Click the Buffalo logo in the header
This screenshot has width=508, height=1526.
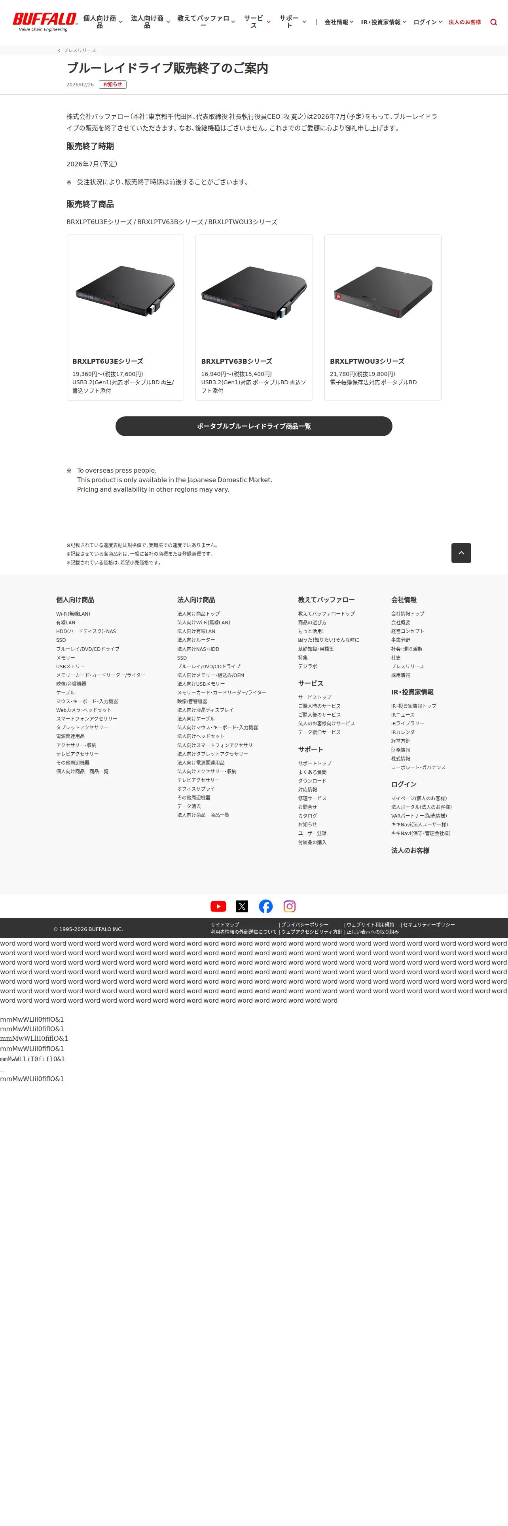click(x=45, y=21)
